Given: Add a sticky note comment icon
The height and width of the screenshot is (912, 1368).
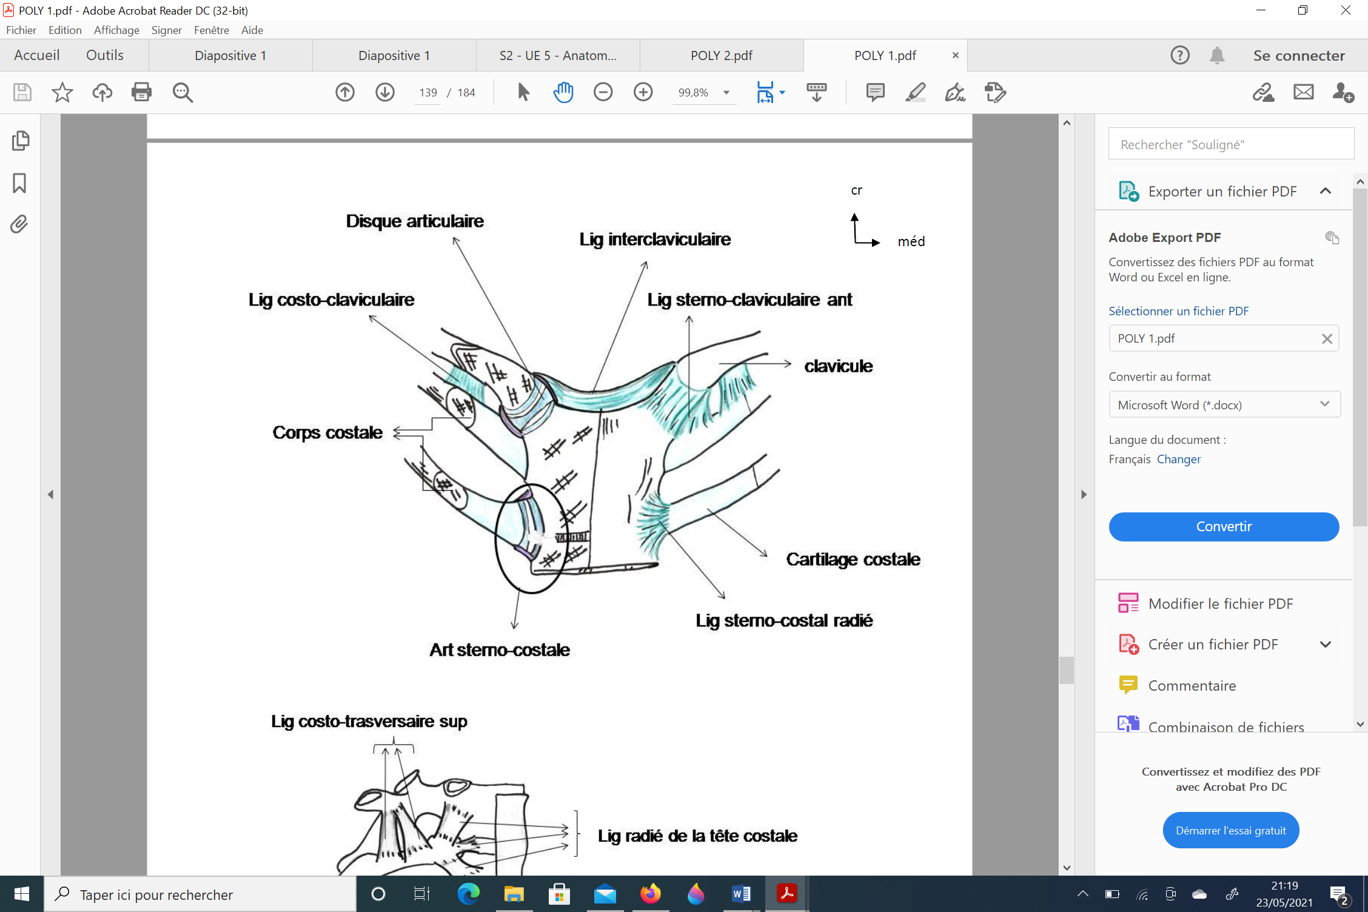Looking at the screenshot, I should [875, 92].
